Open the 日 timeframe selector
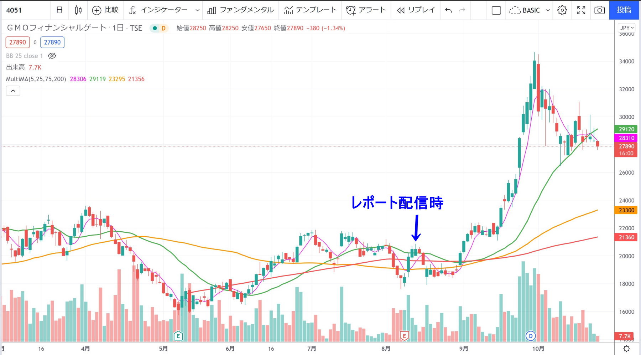This screenshot has width=641, height=355. 60,10
